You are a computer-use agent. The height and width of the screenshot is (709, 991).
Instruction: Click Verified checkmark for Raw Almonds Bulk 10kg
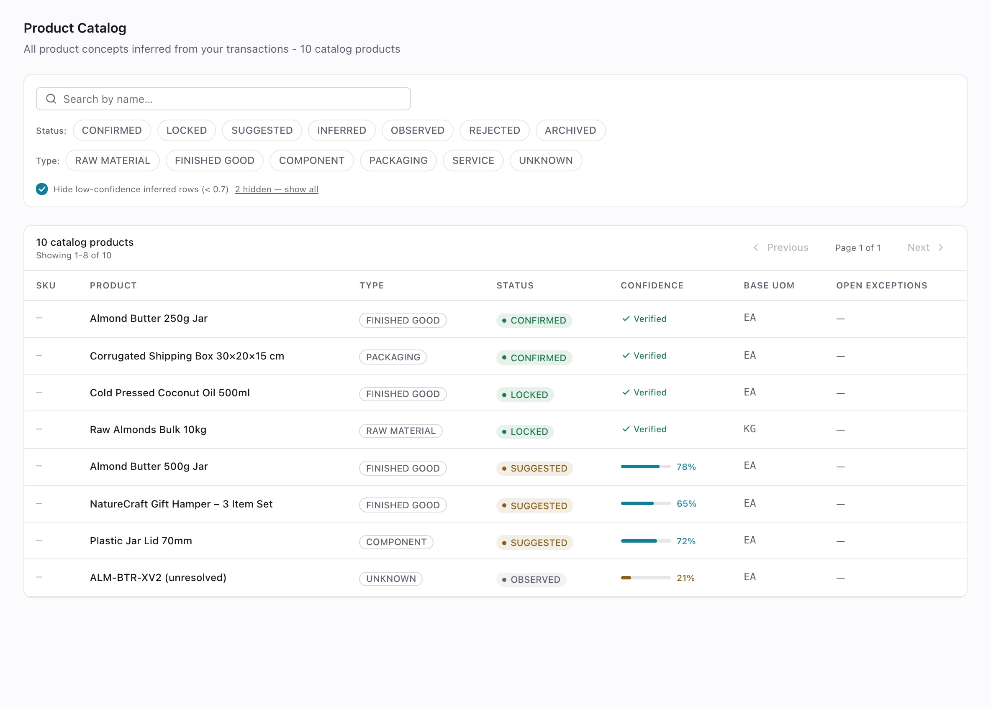[x=626, y=429]
